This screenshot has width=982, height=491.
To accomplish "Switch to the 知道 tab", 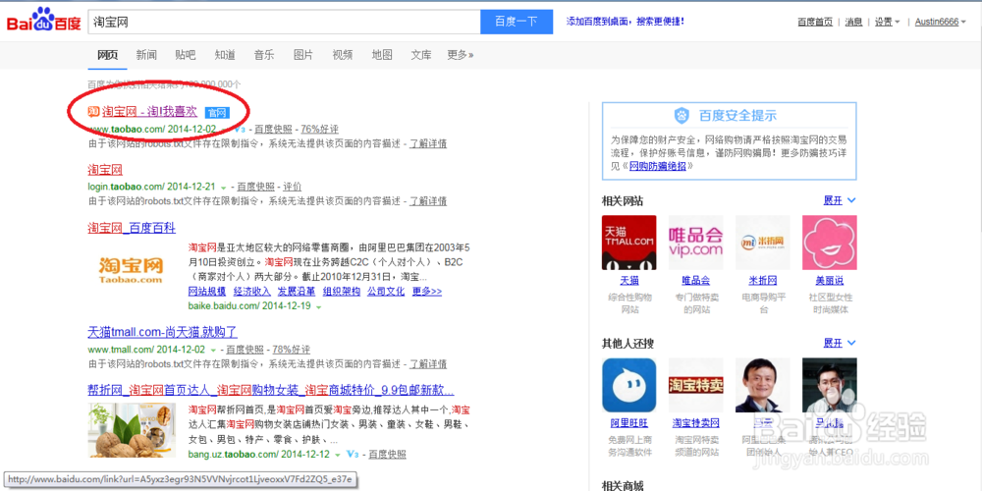I will pyautogui.click(x=225, y=55).
